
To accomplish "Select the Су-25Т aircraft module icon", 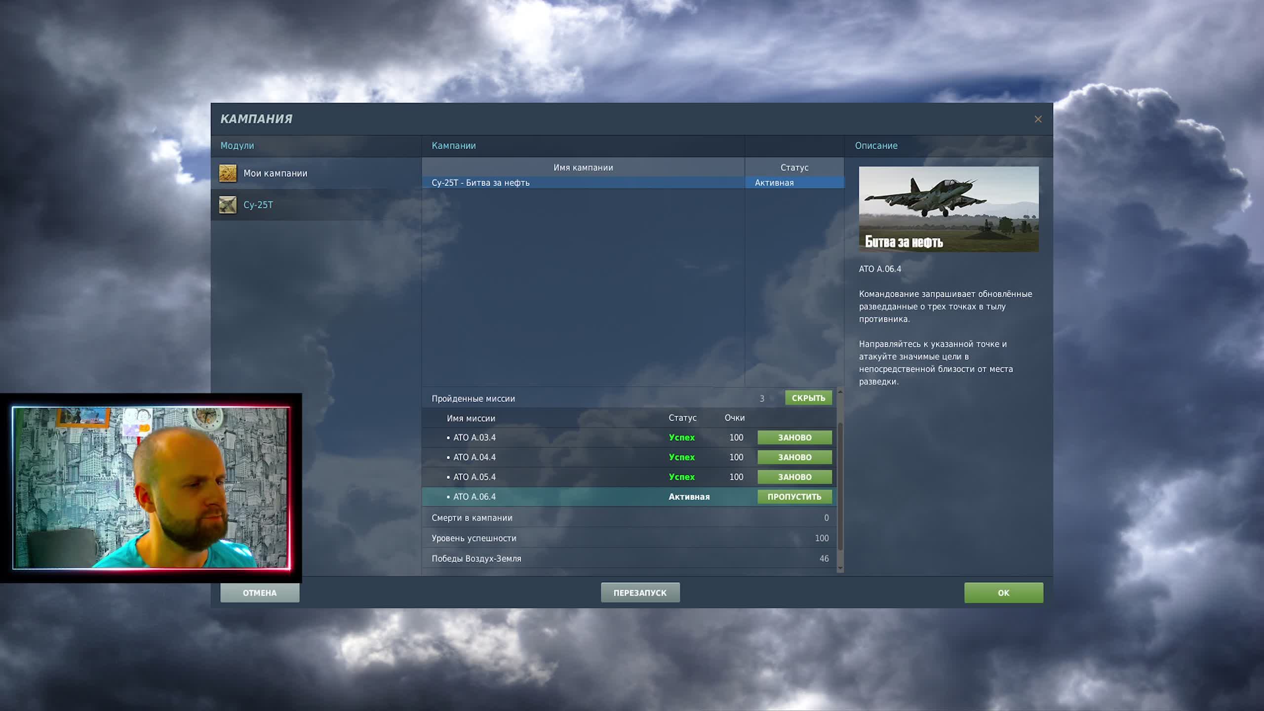I will [x=229, y=205].
